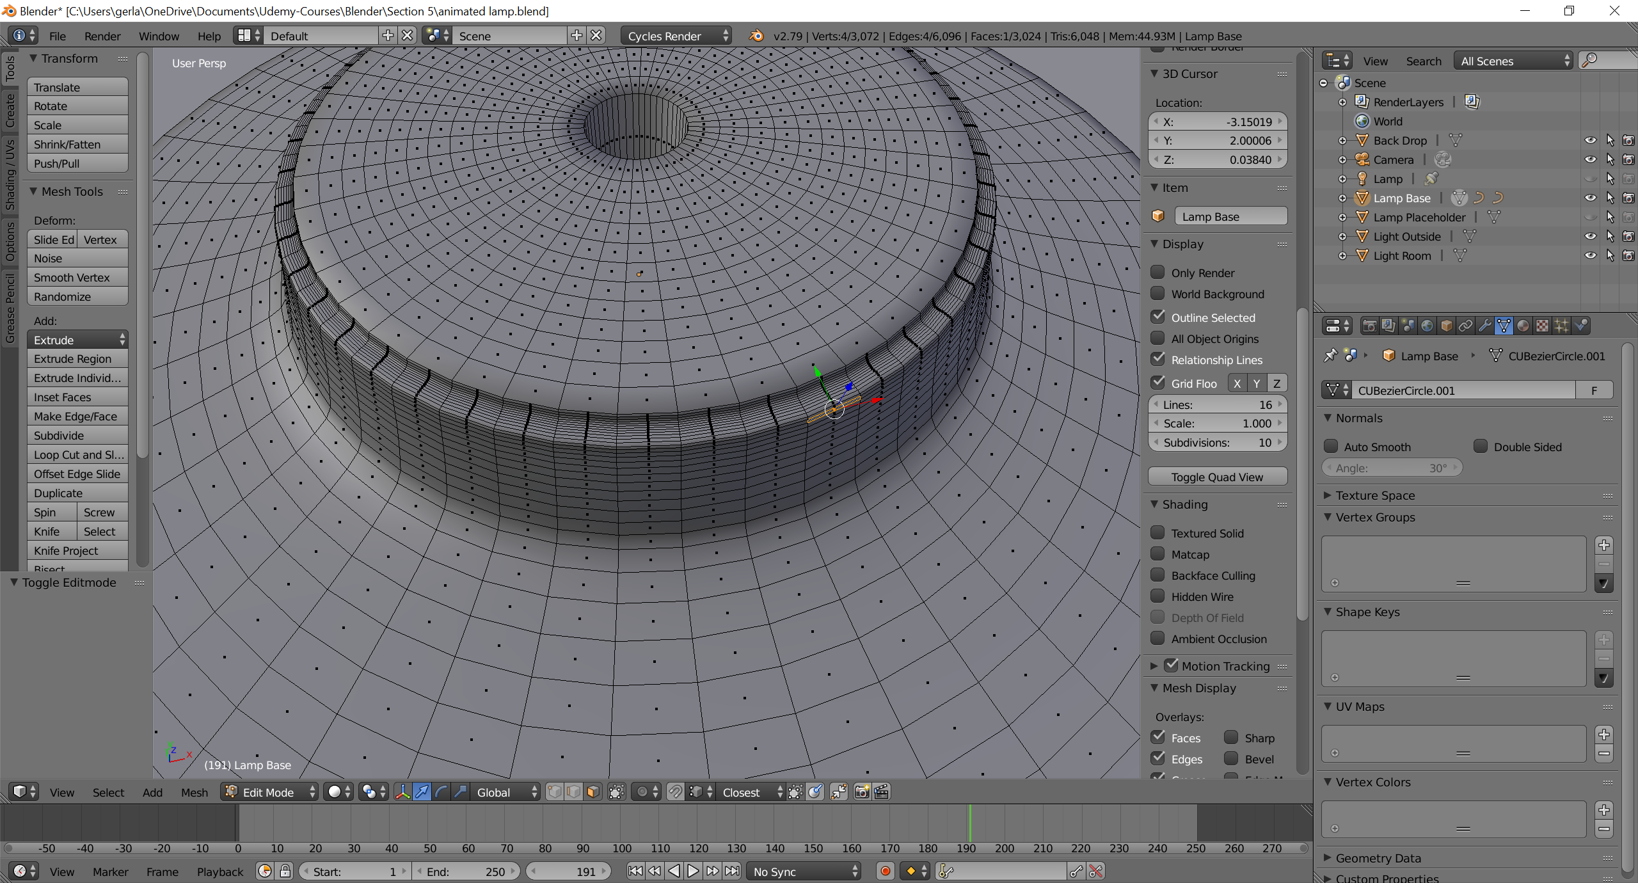Select the Translate manipulator arrow icon
Viewport: 1638px width, 883px height.
tap(422, 792)
